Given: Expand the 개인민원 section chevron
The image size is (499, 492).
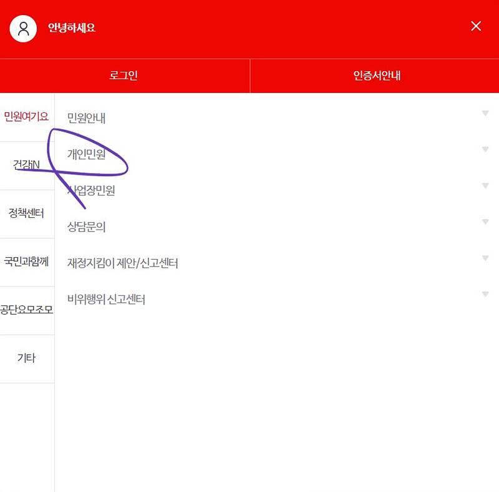Looking at the screenshot, I should pyautogui.click(x=485, y=149).
